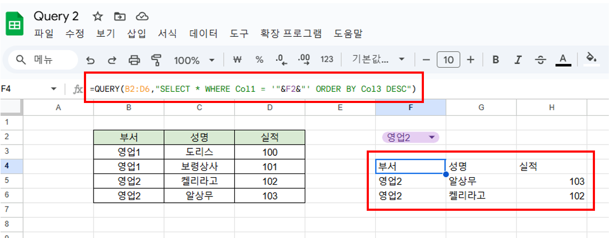
Task: Click the font size field showing 10
Action: pos(448,60)
